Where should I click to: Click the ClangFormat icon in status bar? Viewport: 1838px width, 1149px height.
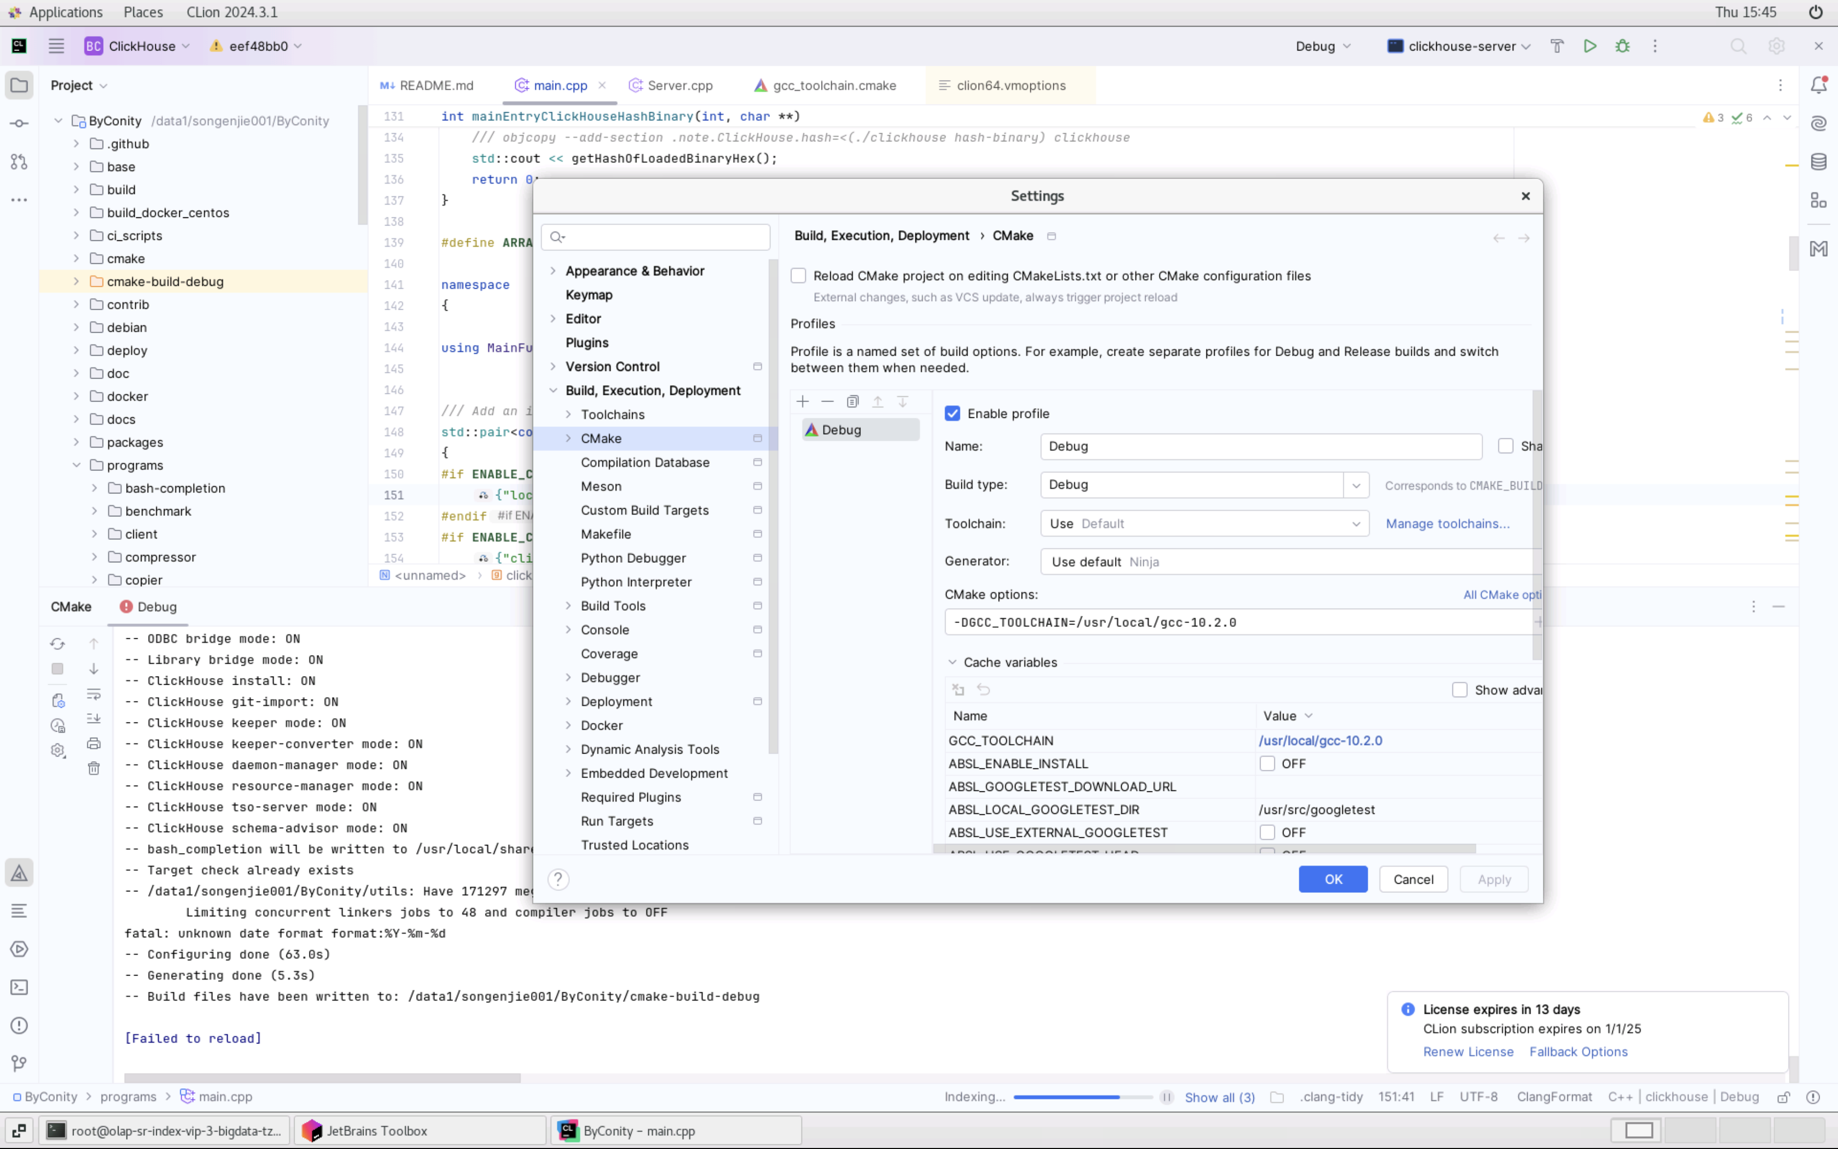[1553, 1096]
